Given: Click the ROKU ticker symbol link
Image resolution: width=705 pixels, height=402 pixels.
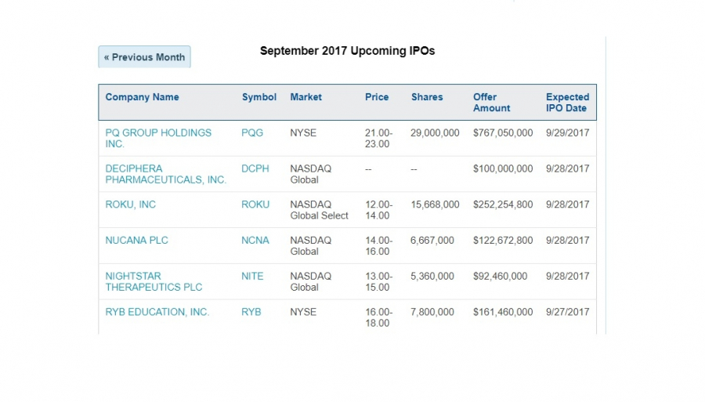Looking at the screenshot, I should pyautogui.click(x=255, y=205).
